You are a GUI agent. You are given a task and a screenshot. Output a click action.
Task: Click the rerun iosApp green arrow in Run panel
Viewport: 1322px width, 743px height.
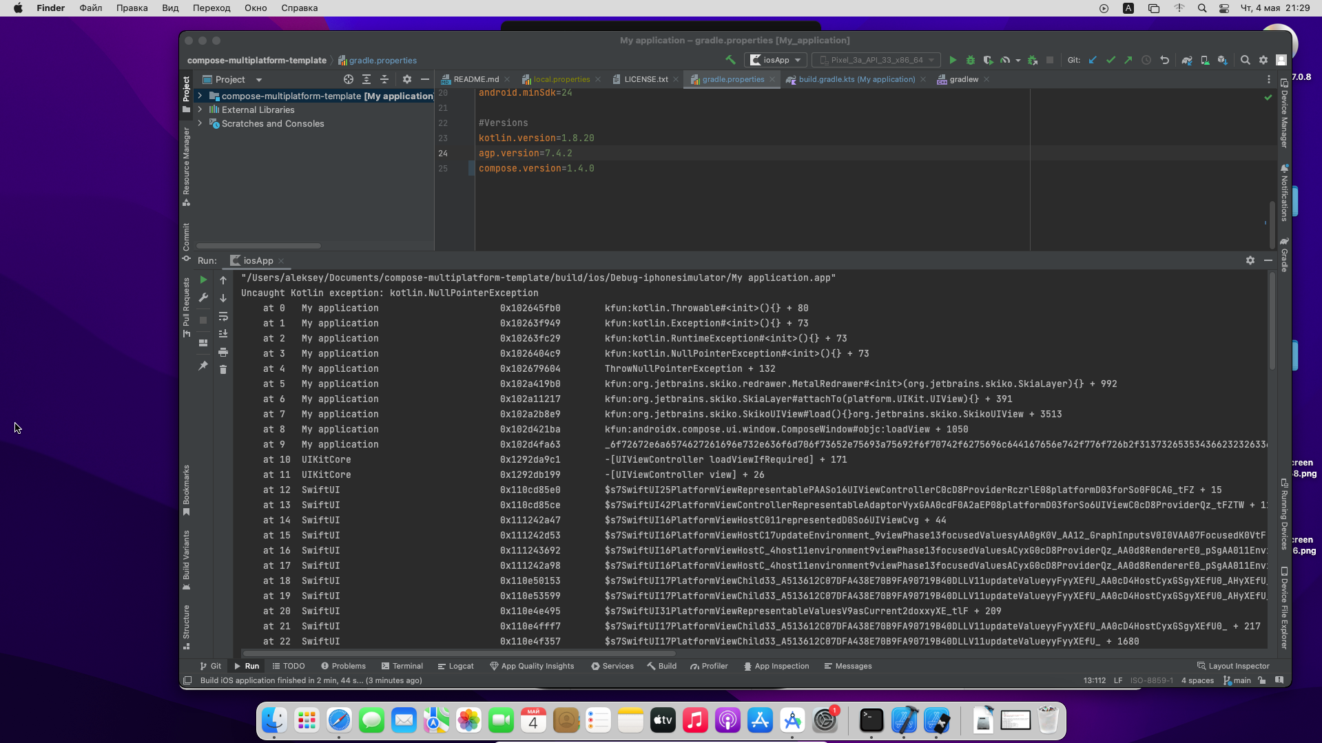(x=203, y=280)
